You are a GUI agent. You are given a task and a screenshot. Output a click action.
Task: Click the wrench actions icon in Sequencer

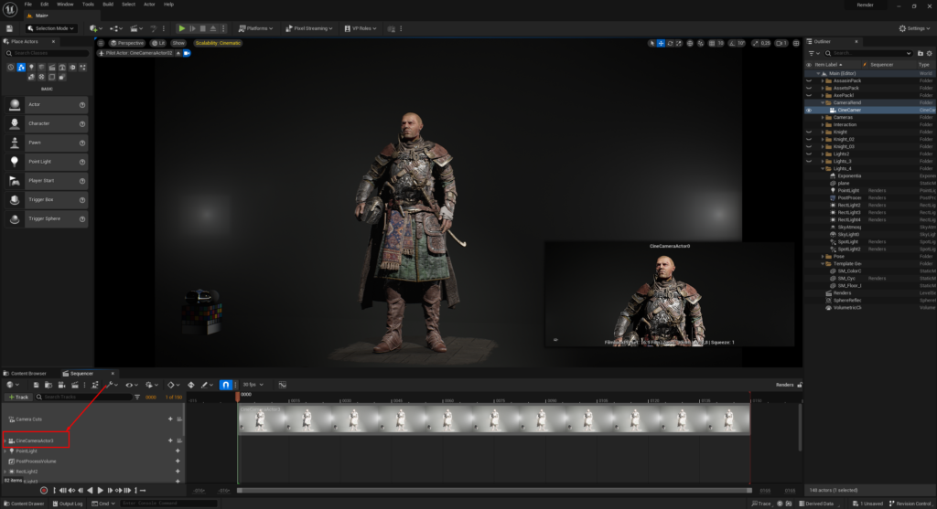109,385
